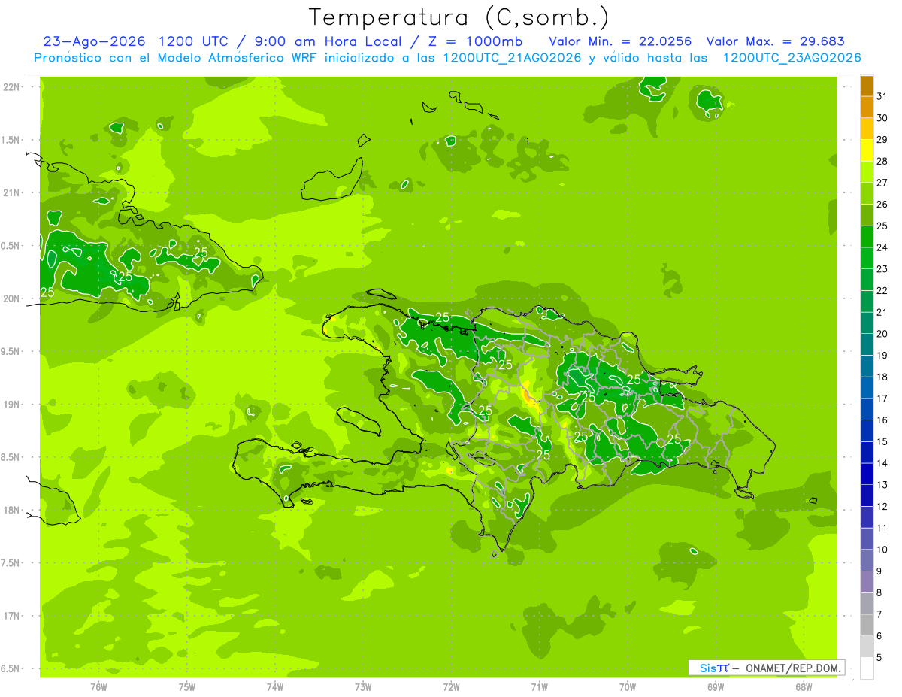Click the "73W" longitude label
Viewport: 902px width, 697px height.
363,686
